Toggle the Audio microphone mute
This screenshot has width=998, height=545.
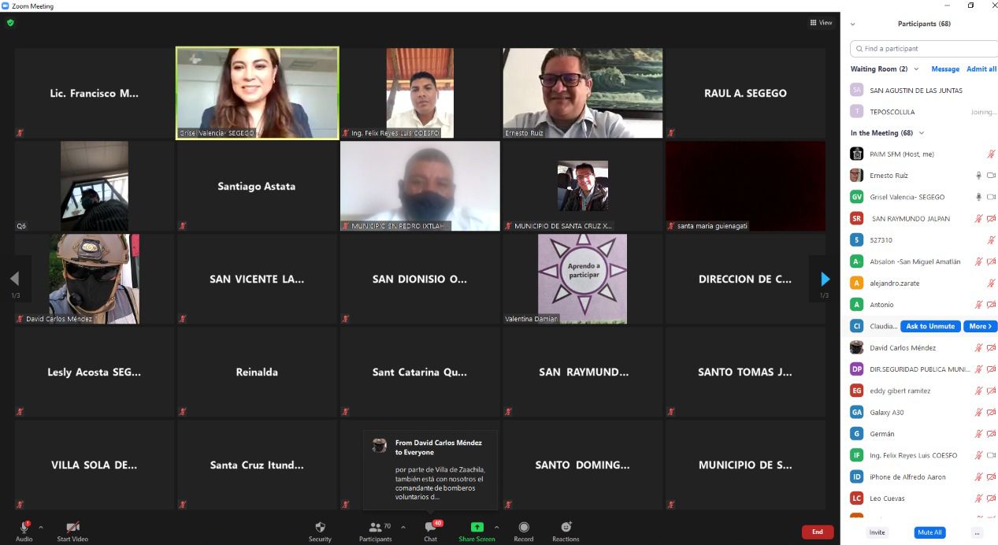pos(24,528)
